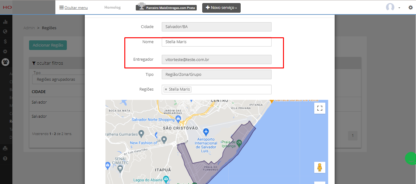This screenshot has height=184, width=416.
Task: Open the help question mark icon
Action: pyautogui.click(x=5, y=158)
